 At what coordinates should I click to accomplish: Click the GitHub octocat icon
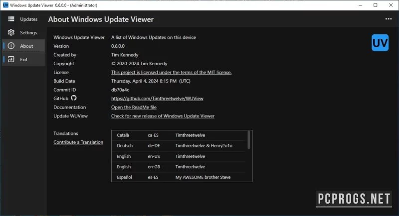point(73,98)
